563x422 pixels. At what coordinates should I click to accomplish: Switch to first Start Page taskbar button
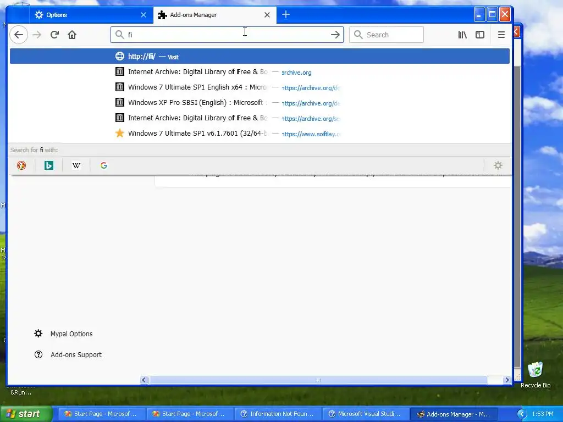coord(102,414)
